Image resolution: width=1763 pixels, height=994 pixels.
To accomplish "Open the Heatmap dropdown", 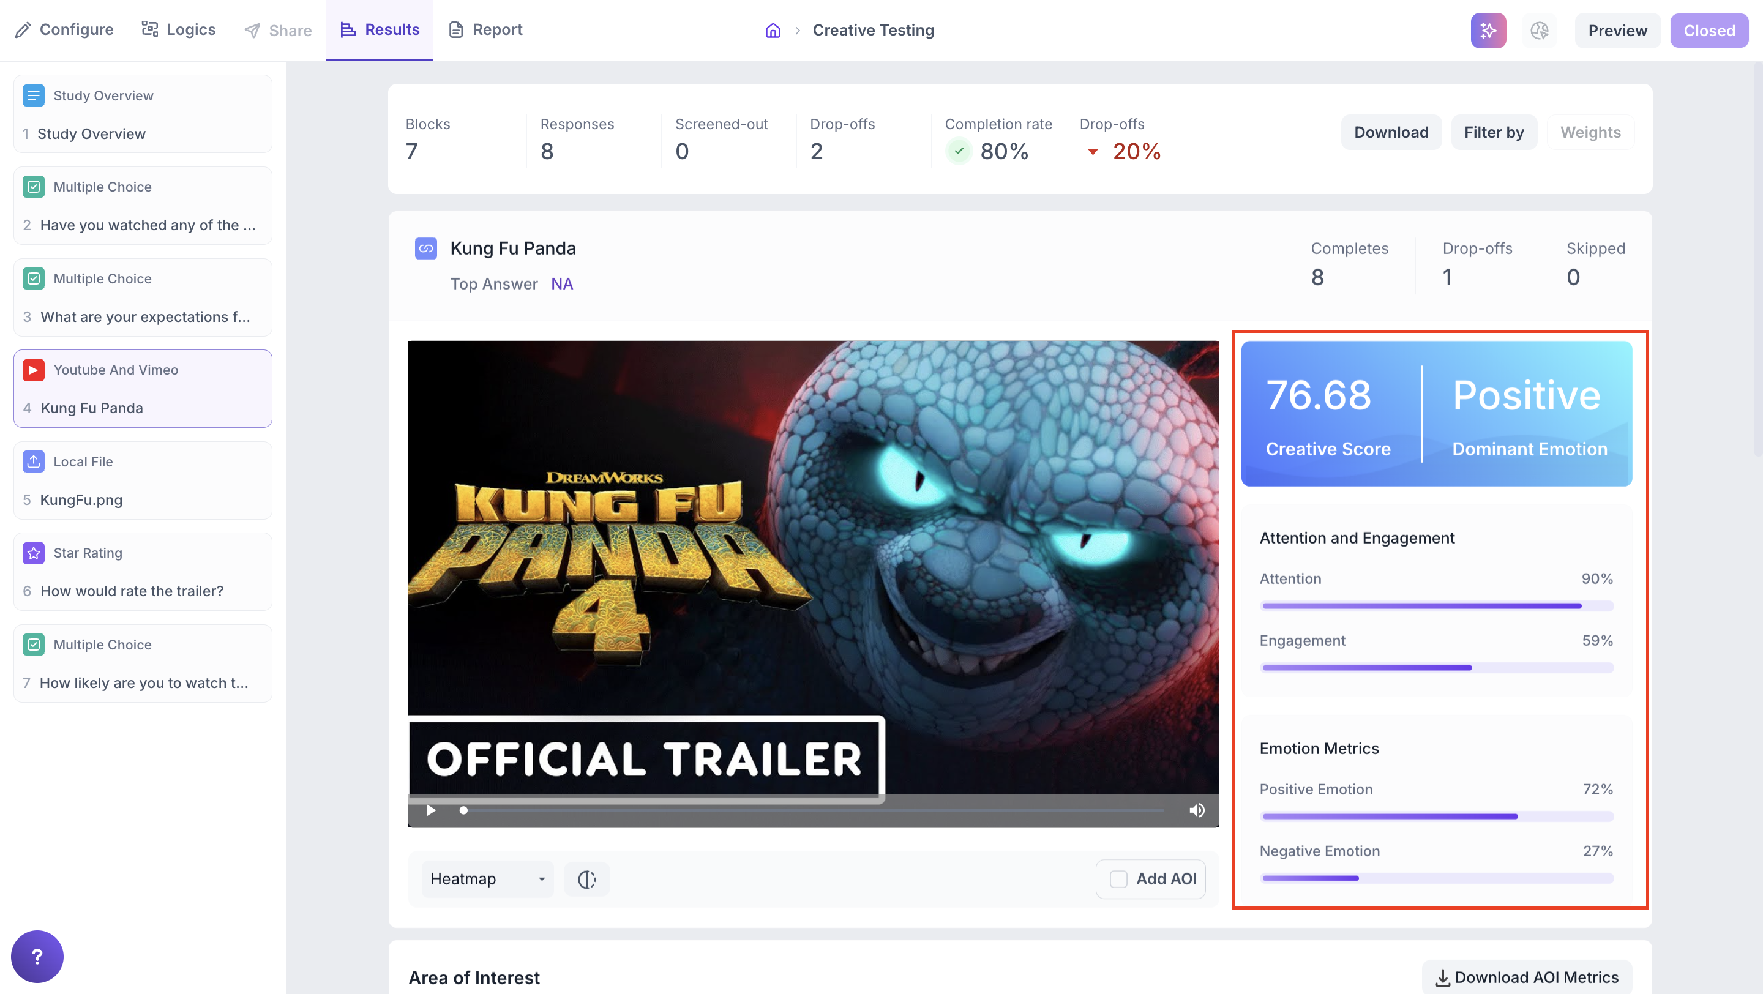I will 487,879.
